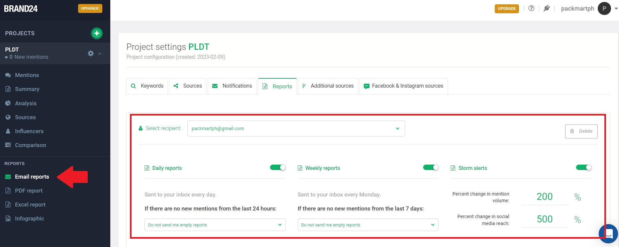This screenshot has height=247, width=619.
Task: Click the Comparison bars icon
Action: pos(8,145)
